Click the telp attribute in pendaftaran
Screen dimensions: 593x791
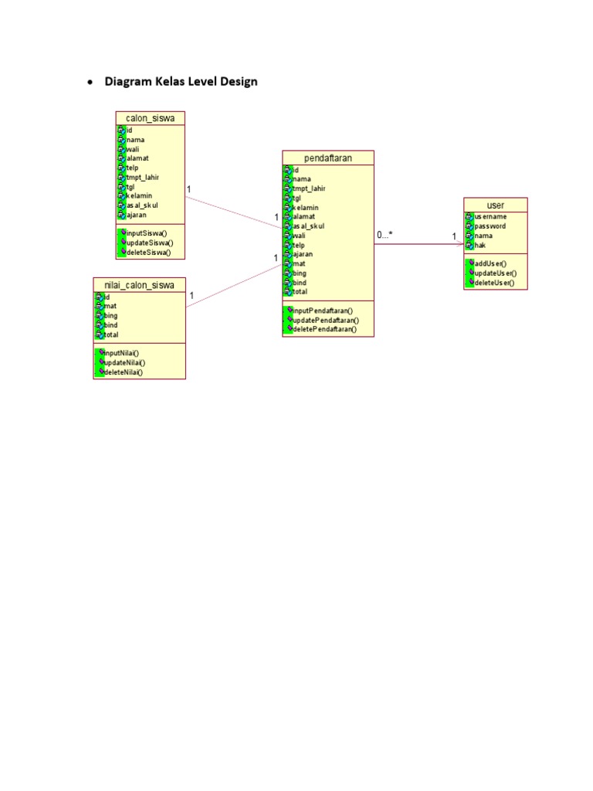(299, 245)
